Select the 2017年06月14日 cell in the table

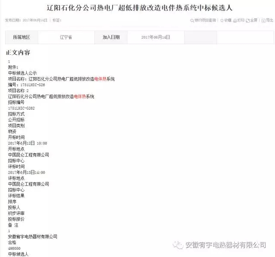click(156, 37)
